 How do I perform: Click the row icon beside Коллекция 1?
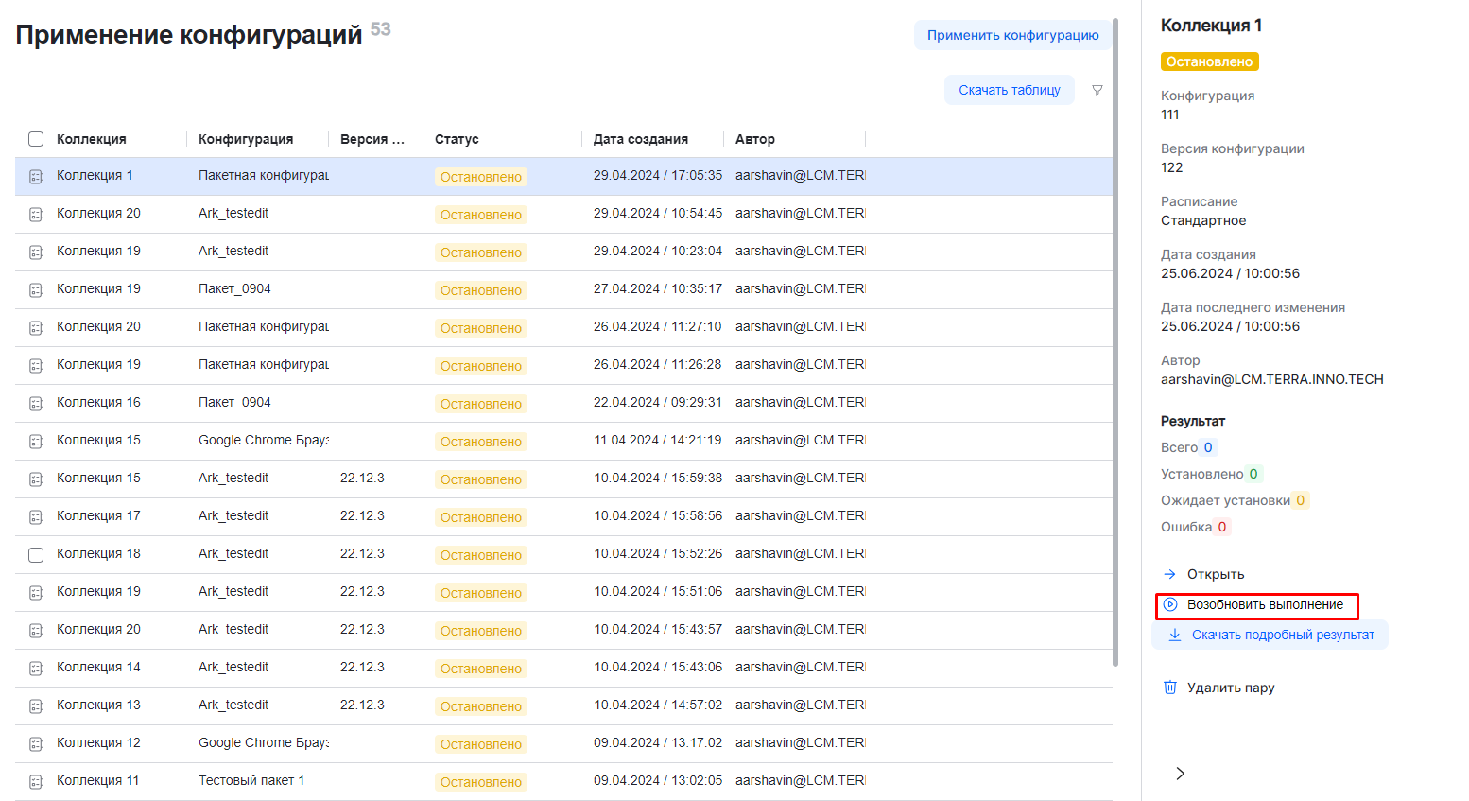(36, 176)
